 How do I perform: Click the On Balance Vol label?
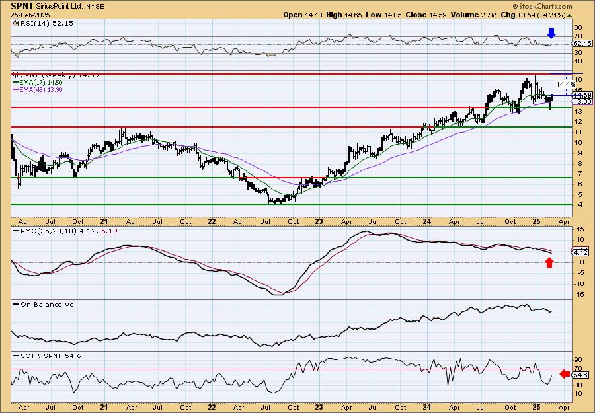point(48,304)
